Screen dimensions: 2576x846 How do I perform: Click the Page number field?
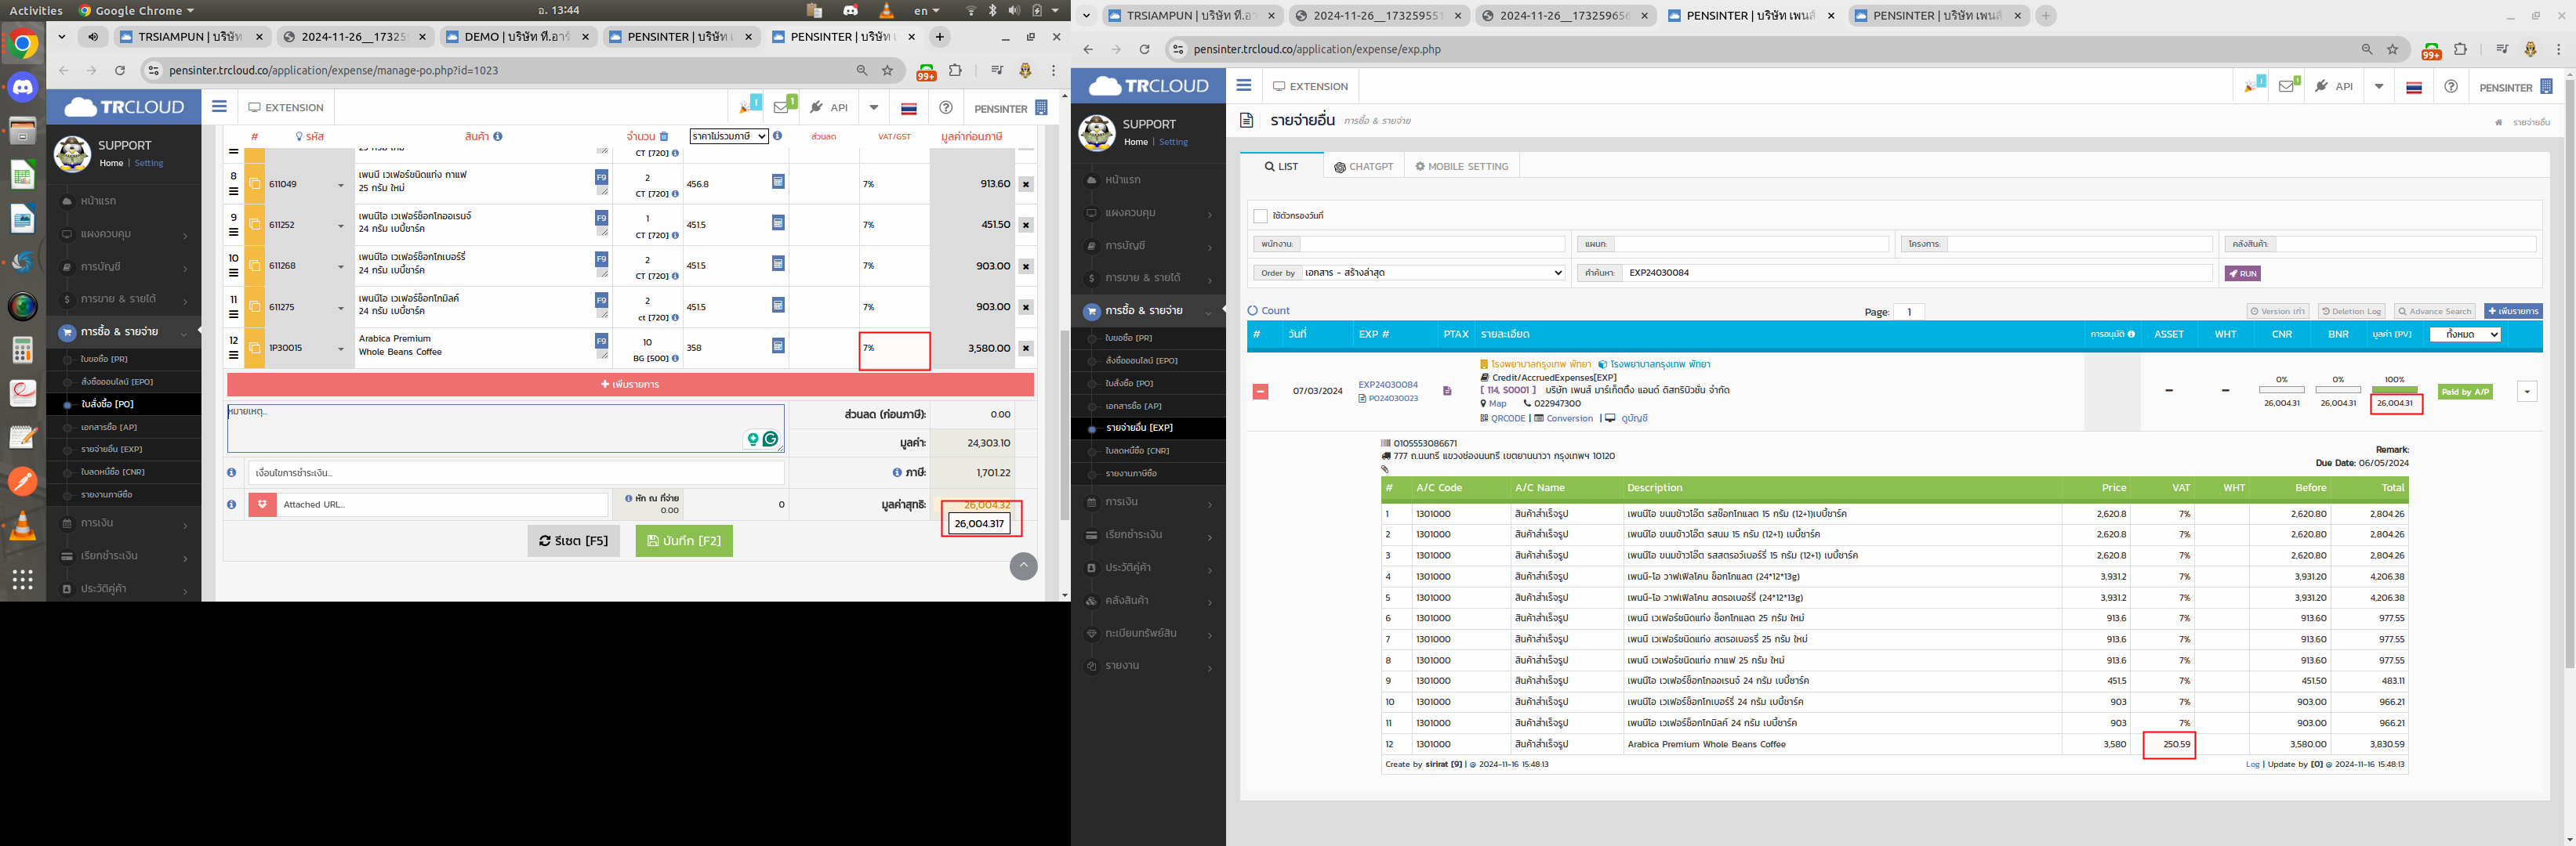pyautogui.click(x=1909, y=312)
